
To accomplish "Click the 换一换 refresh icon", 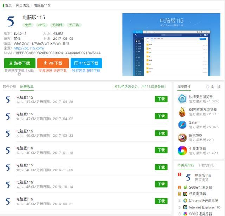I will coord(207,87).
